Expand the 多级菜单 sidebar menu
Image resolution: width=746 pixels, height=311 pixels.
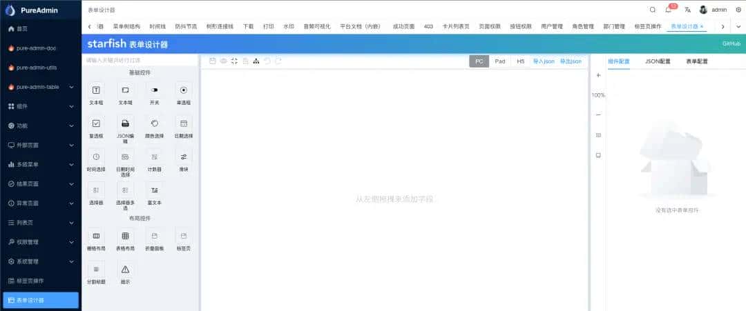tap(41, 164)
